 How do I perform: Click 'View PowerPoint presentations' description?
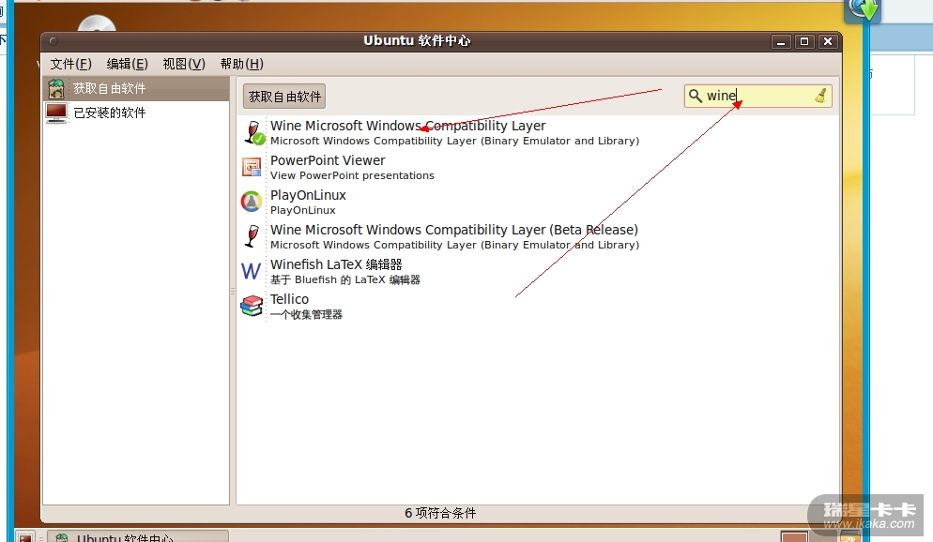[352, 175]
